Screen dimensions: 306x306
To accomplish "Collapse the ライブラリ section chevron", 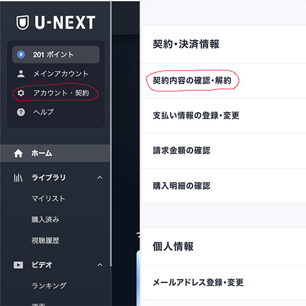I will tap(100, 177).
